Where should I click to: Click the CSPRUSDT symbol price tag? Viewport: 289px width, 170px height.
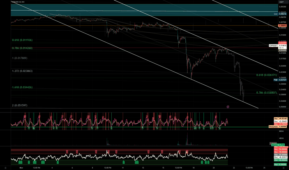(273, 45)
